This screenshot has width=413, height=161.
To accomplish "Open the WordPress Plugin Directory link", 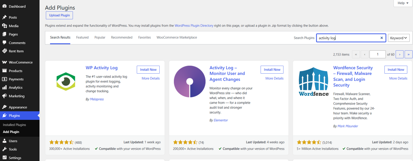I will (x=194, y=26).
